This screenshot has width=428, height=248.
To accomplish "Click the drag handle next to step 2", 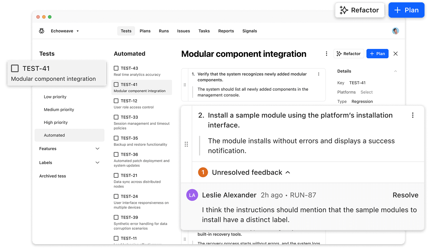I will (x=186, y=144).
